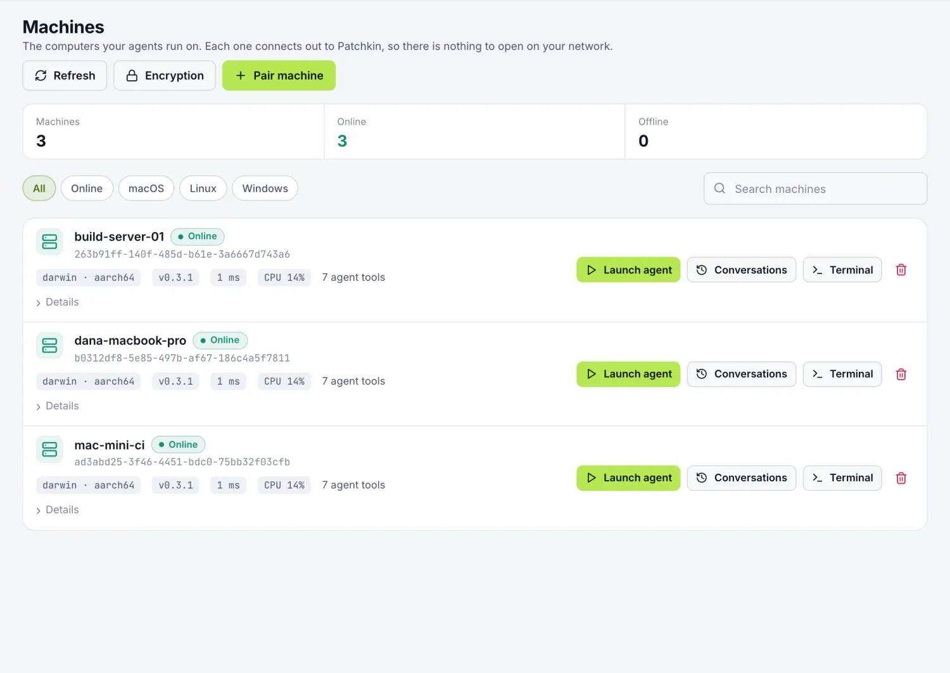
Task: Click the dana-macbook-pro machine name
Action: click(x=130, y=340)
